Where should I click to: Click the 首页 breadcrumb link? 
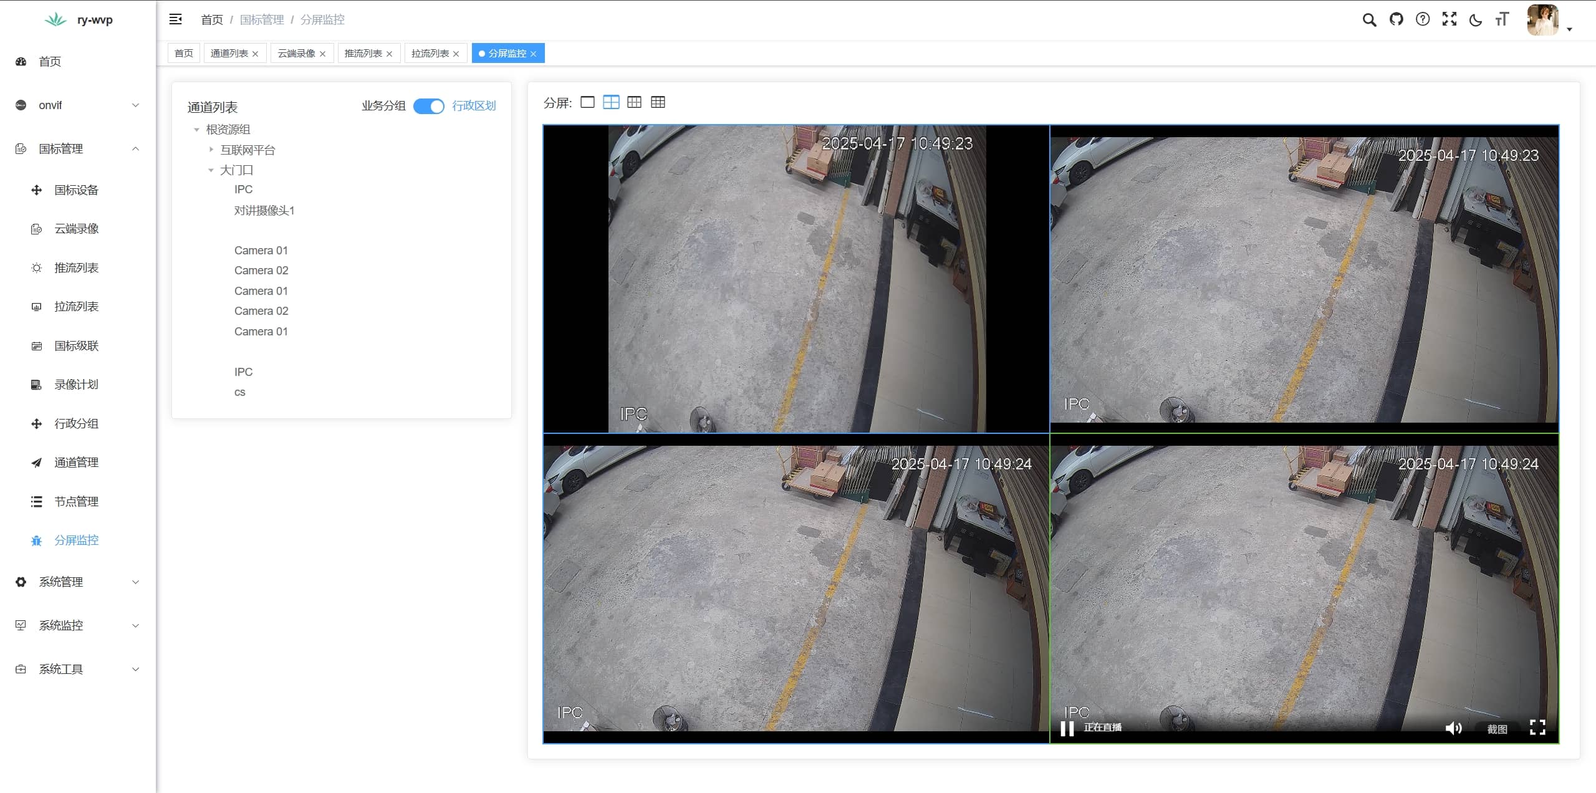coord(211,19)
